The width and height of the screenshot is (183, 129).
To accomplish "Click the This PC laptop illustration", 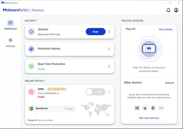I will pyautogui.click(x=149, y=49).
